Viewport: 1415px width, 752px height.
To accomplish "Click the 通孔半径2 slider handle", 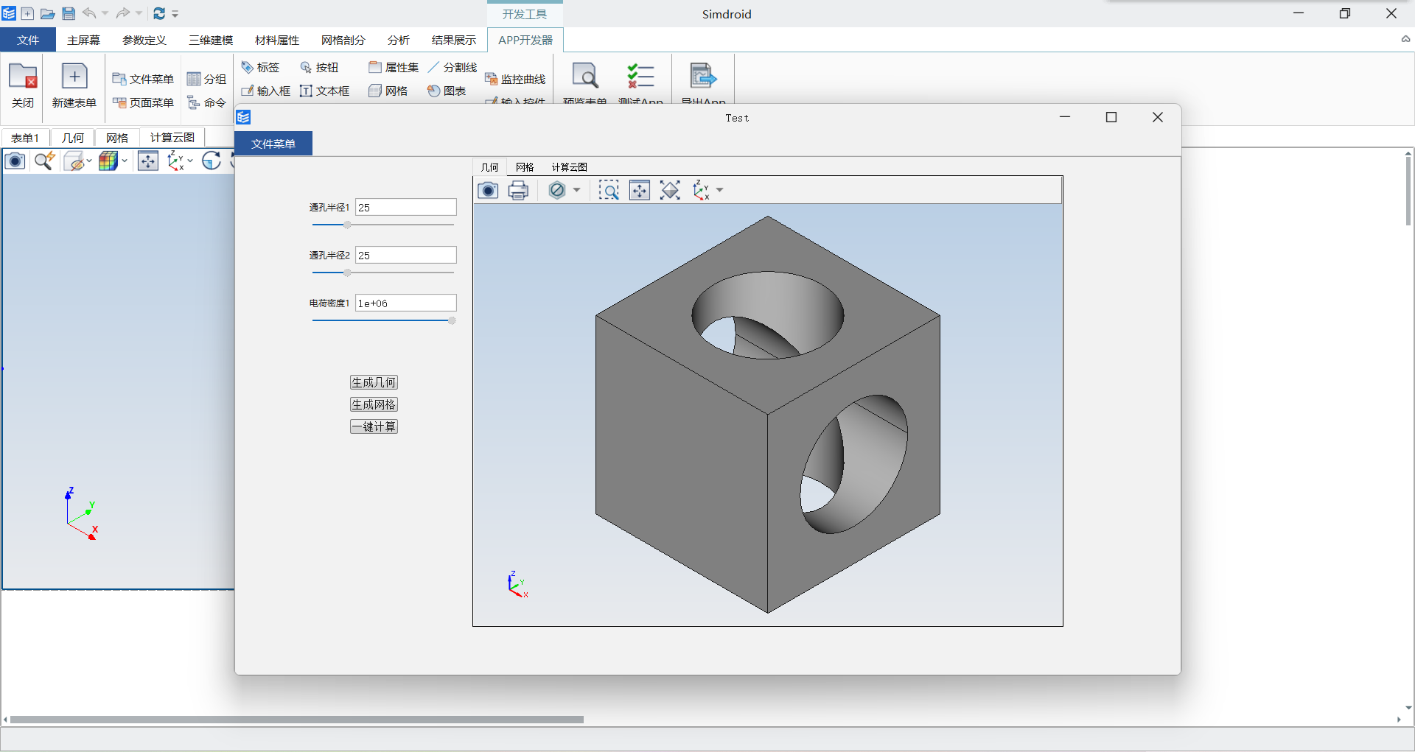I will pyautogui.click(x=347, y=273).
